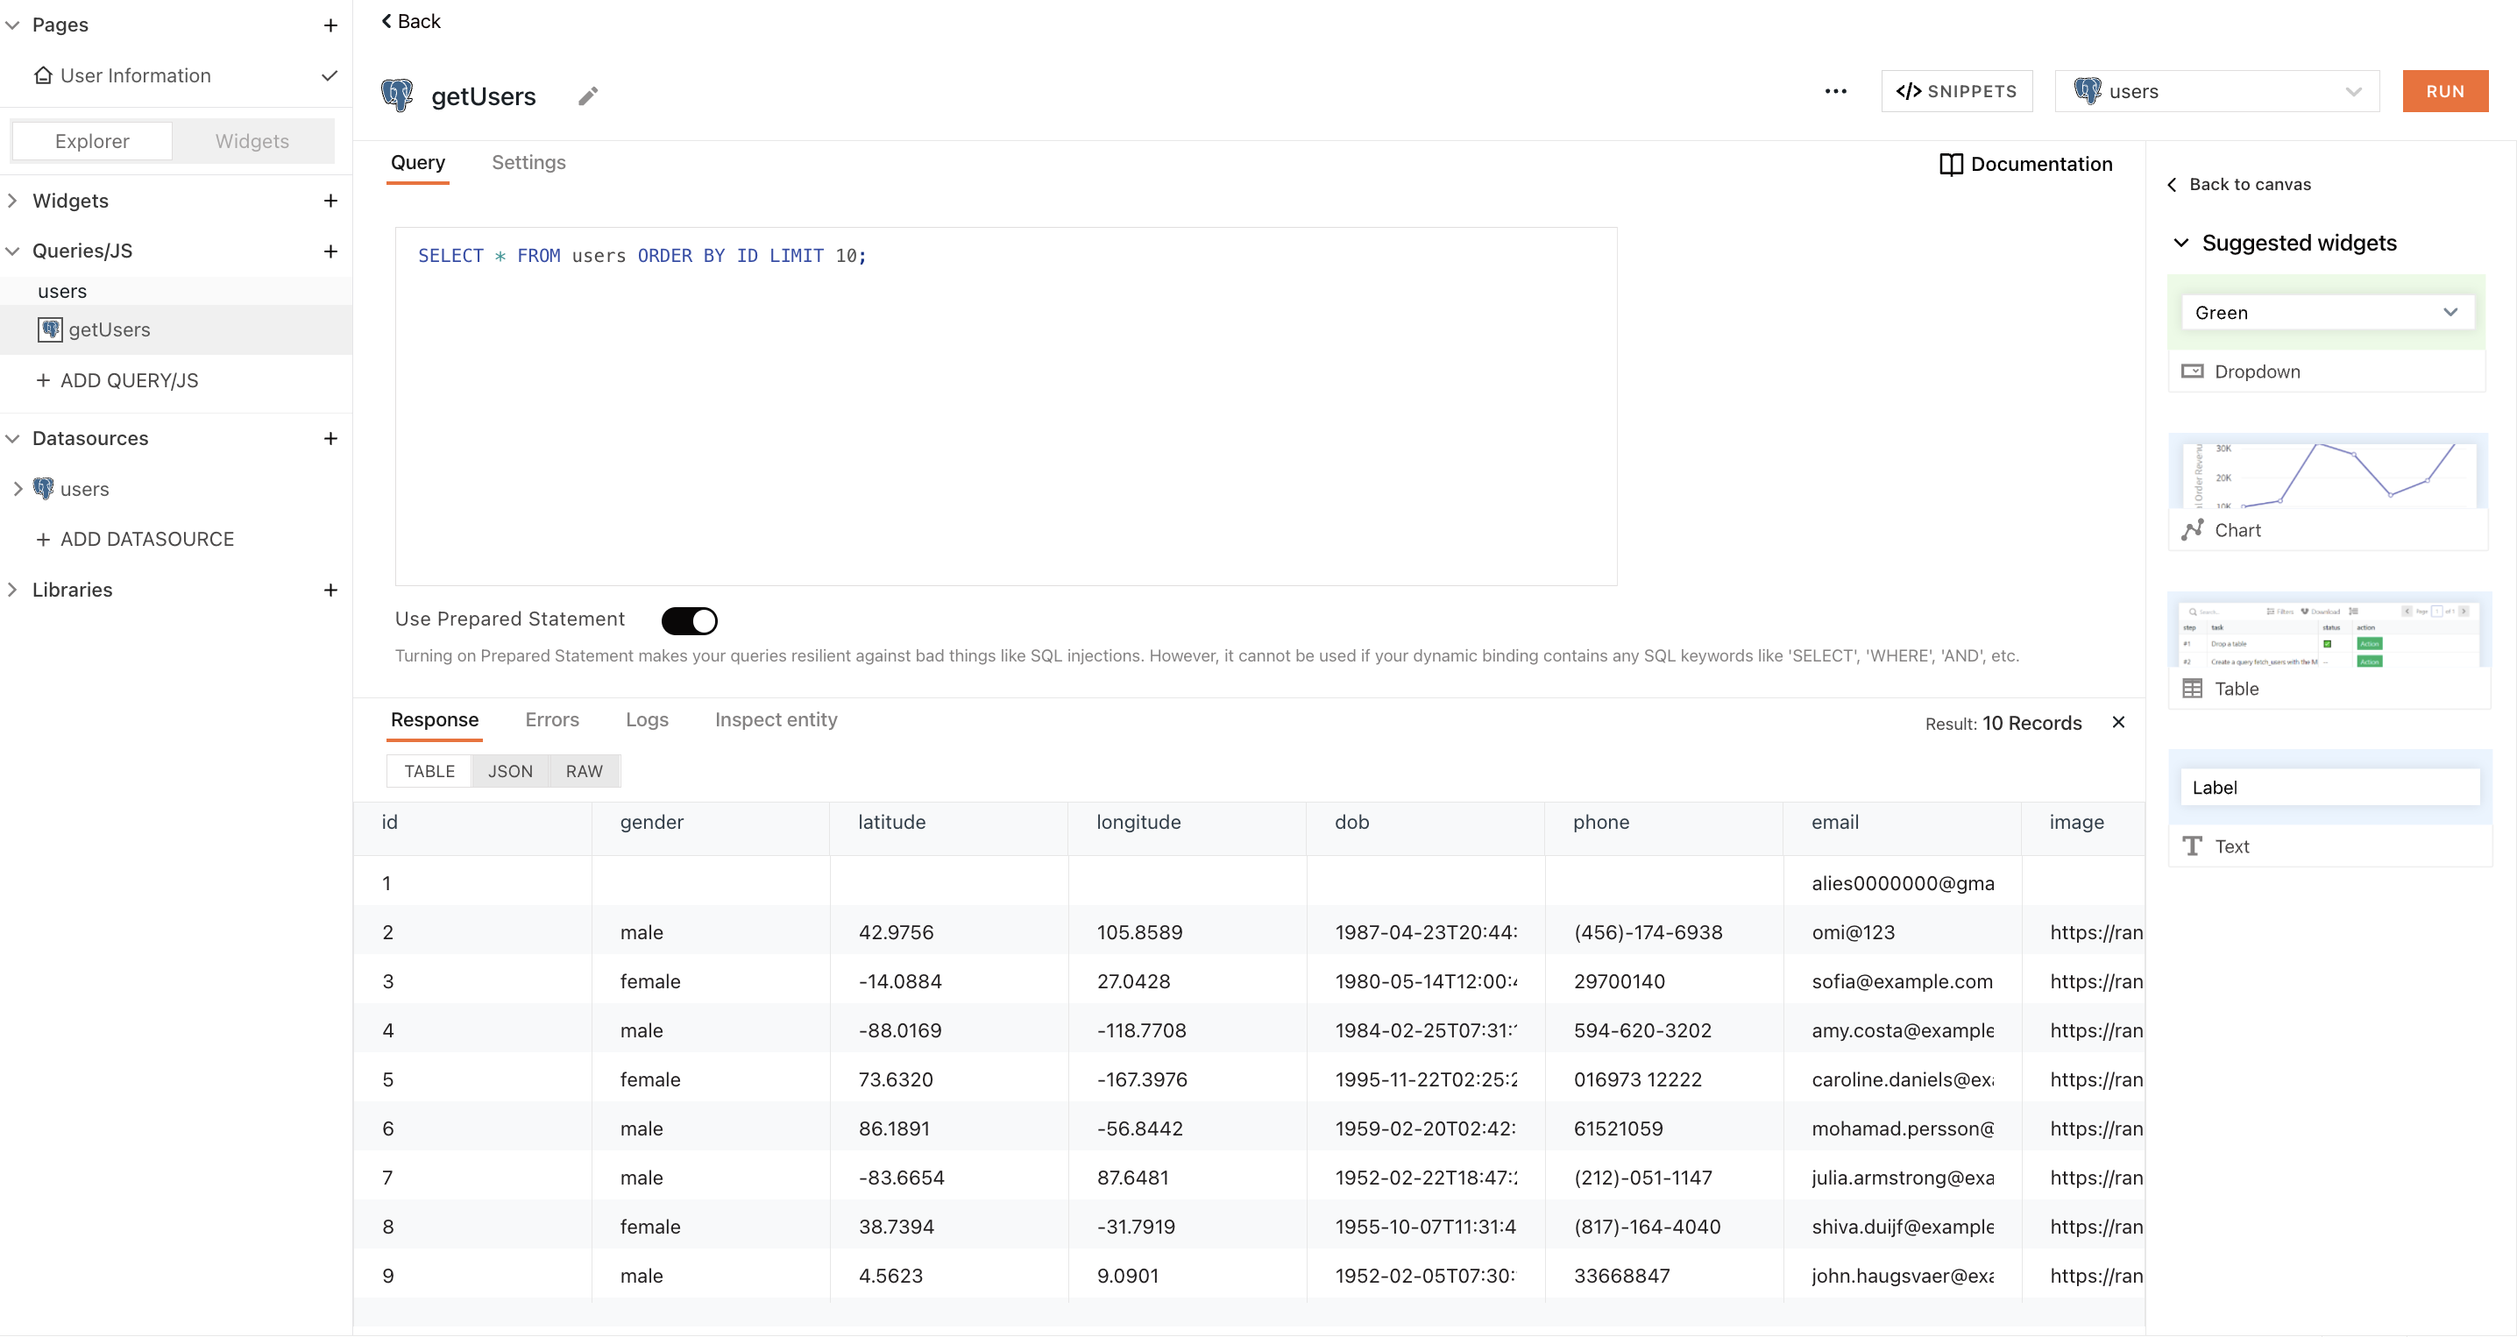
Task: Click the plus icon next to Widgets section
Action: point(330,201)
